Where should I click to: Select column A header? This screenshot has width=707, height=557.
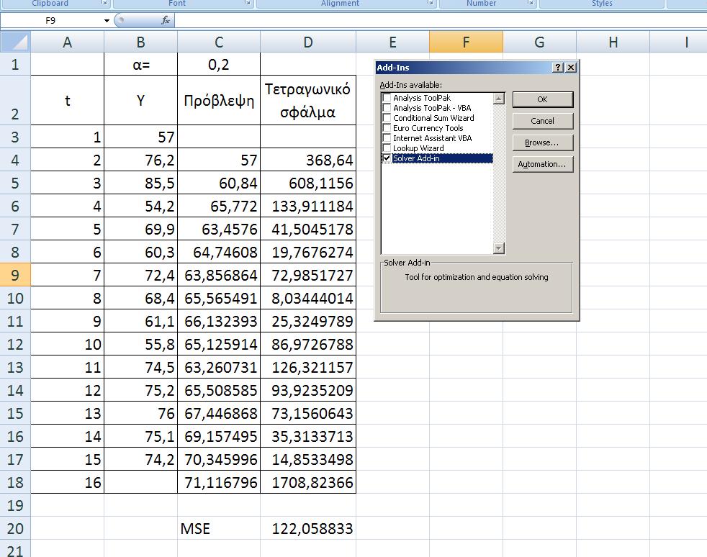tap(67, 42)
